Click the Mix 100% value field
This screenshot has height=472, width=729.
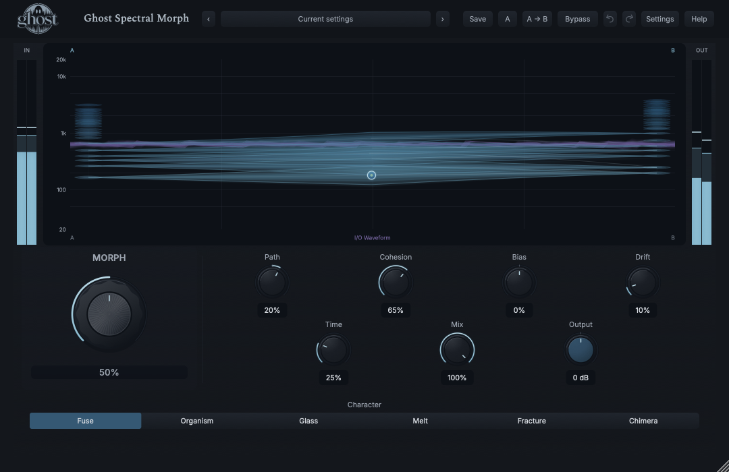(457, 378)
